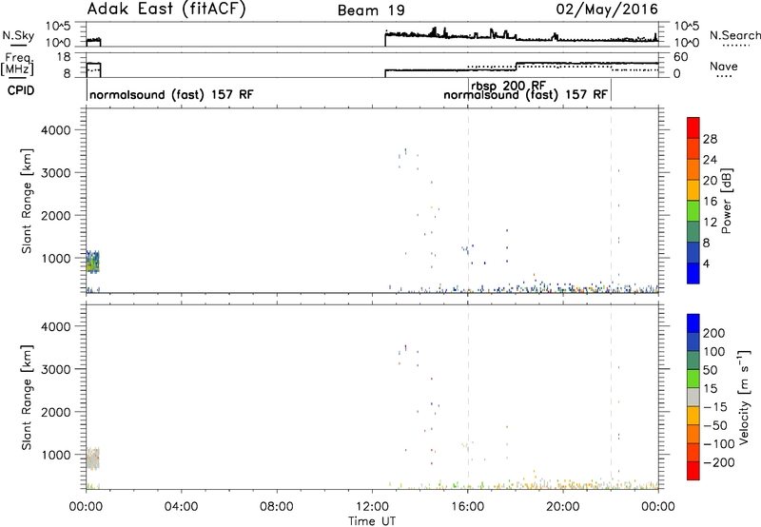Screen dimensions: 761x527
Task: Pick the bright blue bottom segment of power colorbar
Action: pyautogui.click(x=693, y=273)
